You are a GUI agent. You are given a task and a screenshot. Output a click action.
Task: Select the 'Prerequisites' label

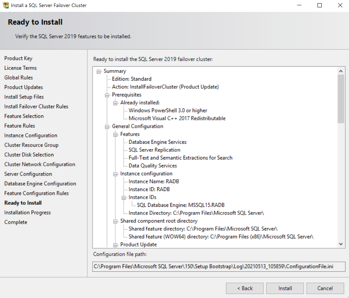click(126, 95)
